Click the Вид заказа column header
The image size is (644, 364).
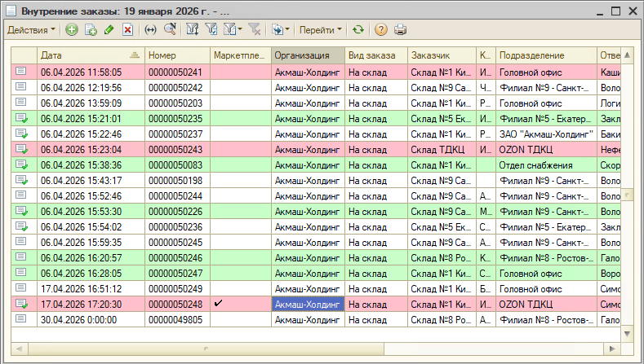[x=376, y=55]
